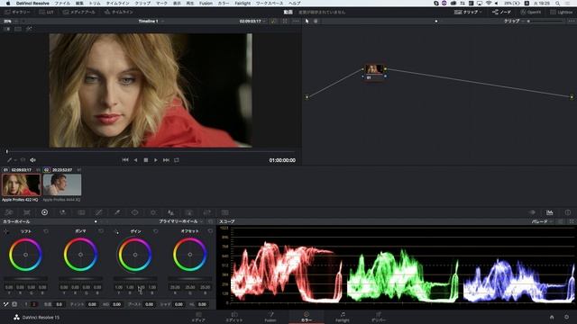The image size is (577, 324).
Task: Open node editor three-dot options menu
Action: tap(571, 22)
